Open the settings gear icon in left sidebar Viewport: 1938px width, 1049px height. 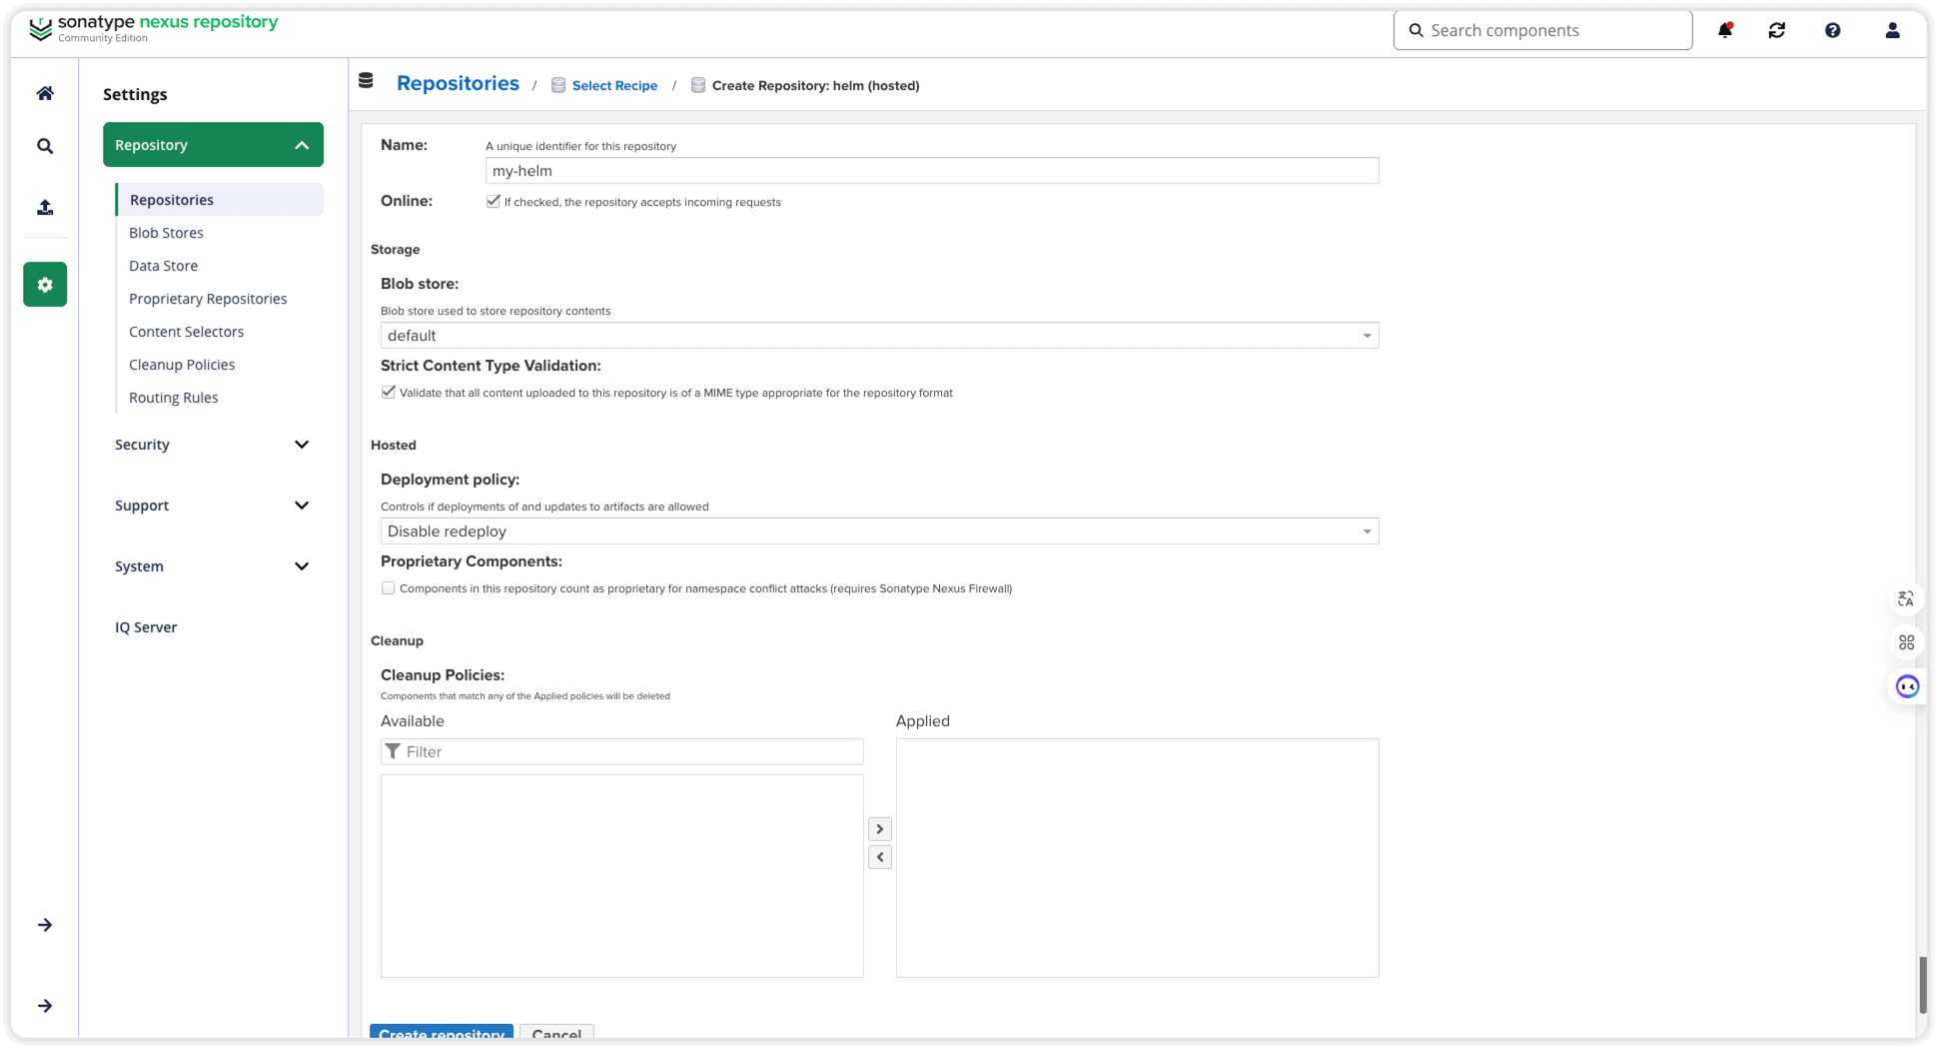click(45, 284)
